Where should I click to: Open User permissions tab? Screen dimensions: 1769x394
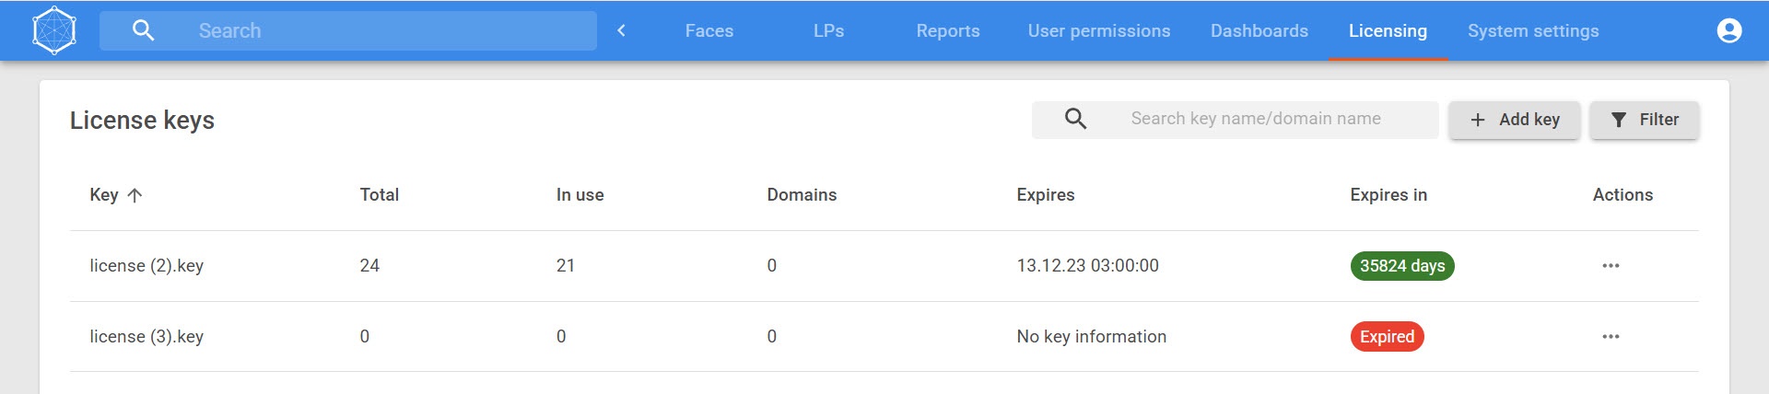1099,30
